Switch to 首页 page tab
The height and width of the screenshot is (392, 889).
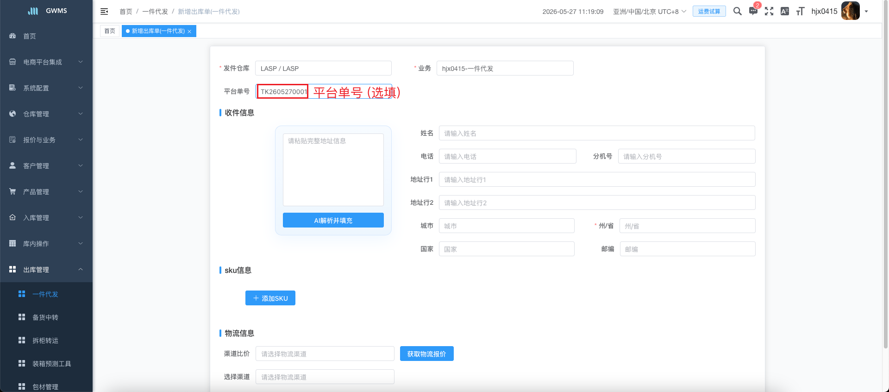pos(110,31)
